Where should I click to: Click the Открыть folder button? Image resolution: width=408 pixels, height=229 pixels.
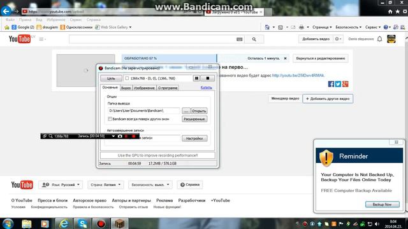[199, 111]
